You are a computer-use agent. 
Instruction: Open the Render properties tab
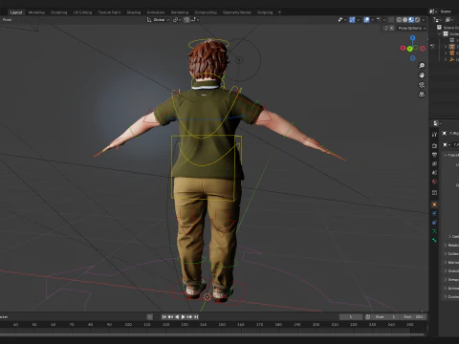tap(434, 145)
